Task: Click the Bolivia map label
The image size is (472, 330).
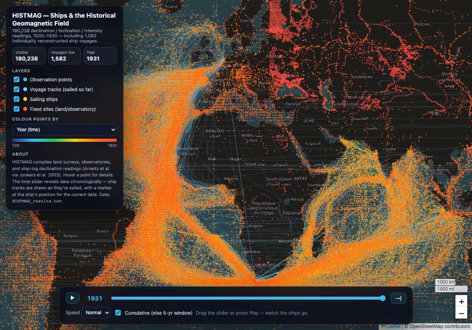Action: (x=70, y=236)
